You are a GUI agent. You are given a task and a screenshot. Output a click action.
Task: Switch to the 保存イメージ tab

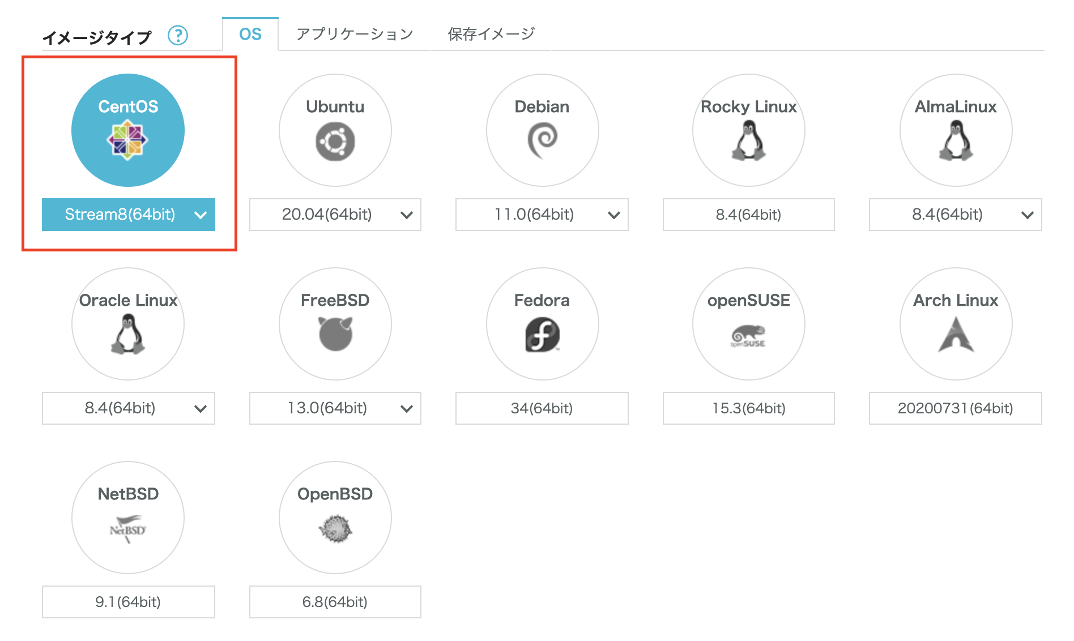tap(491, 34)
